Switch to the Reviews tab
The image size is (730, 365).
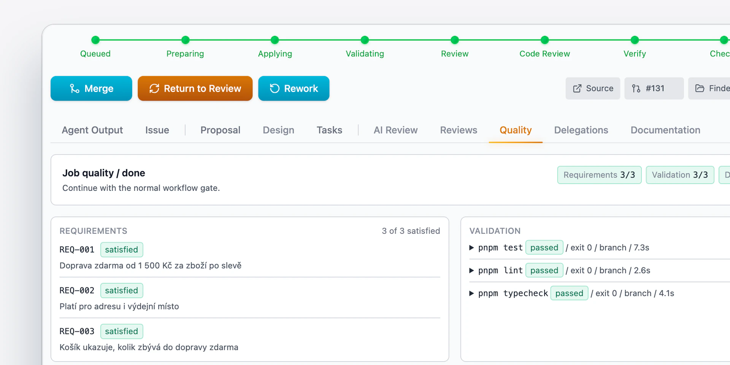click(x=459, y=130)
